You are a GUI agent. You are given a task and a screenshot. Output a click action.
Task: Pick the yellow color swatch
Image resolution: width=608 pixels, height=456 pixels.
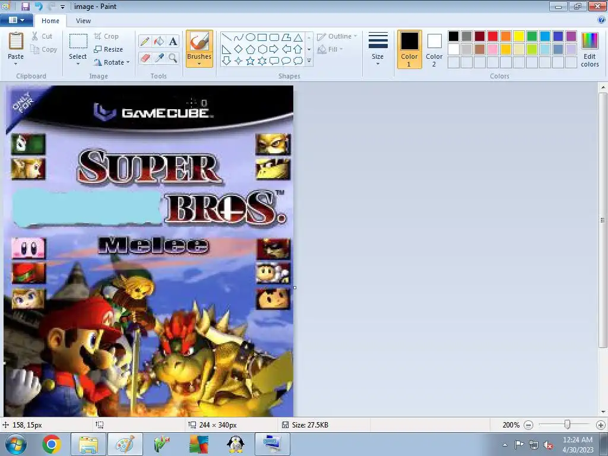519,36
